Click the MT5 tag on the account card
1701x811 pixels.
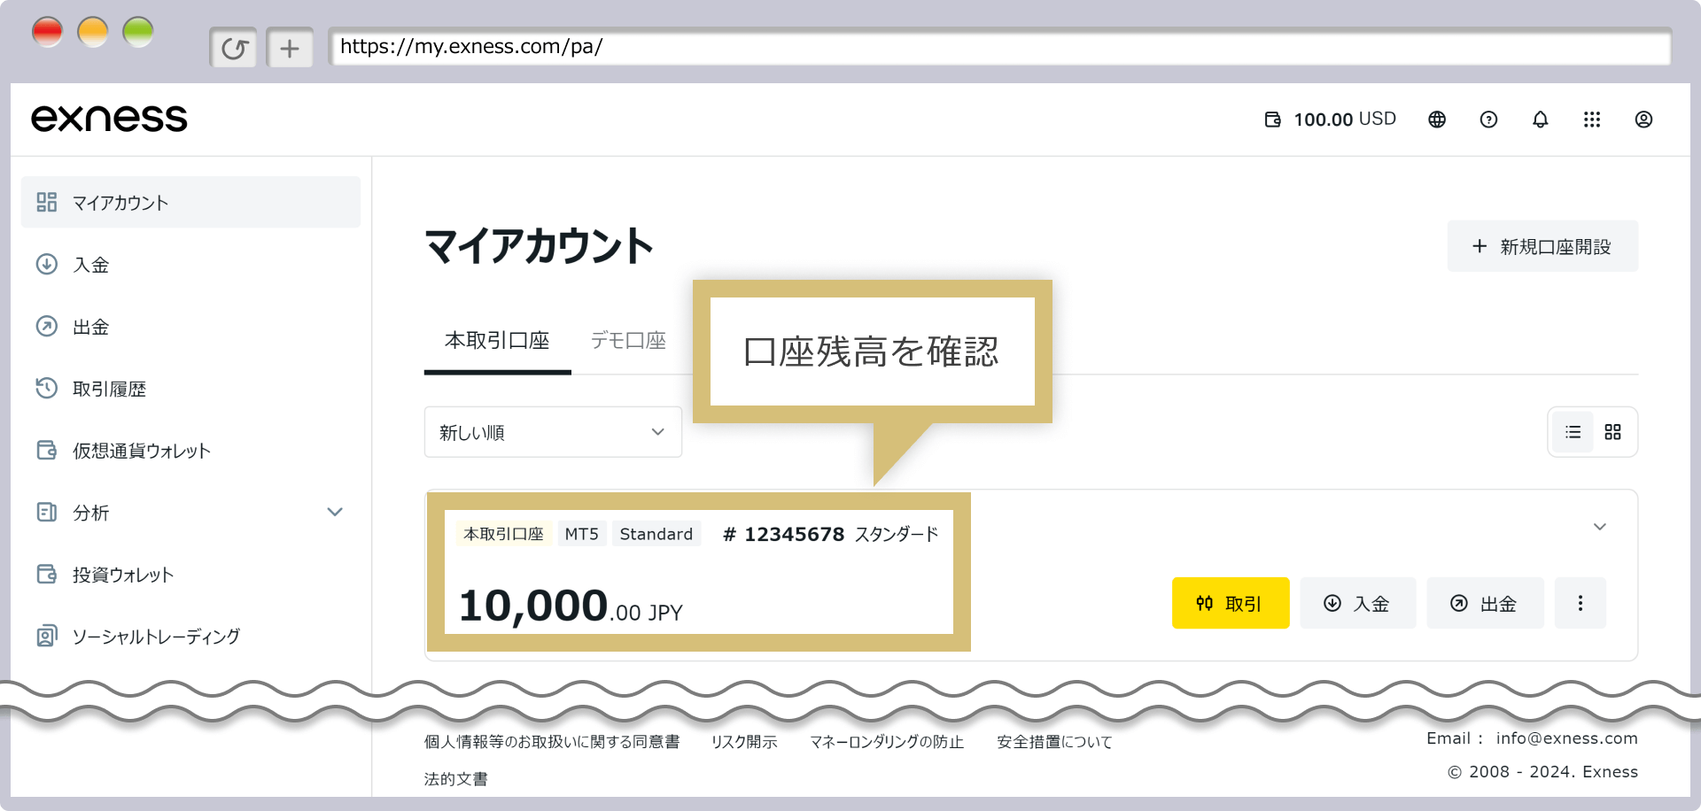[582, 534]
